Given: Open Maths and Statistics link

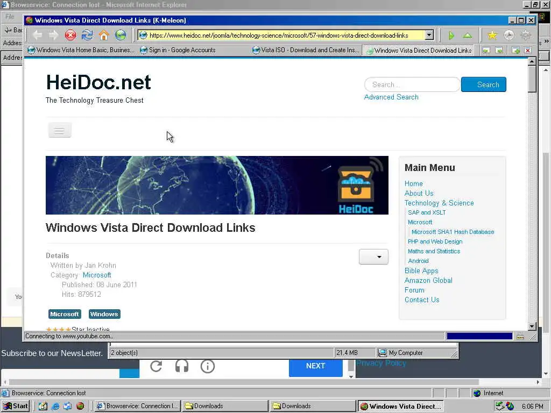Looking at the screenshot, I should [434, 251].
